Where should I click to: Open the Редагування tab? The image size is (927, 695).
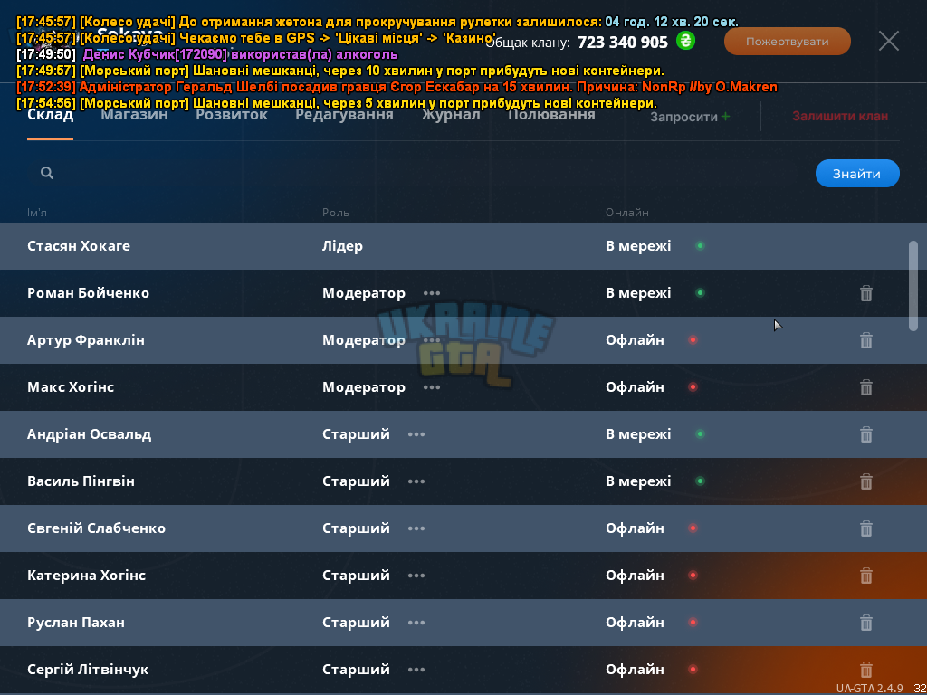point(344,115)
